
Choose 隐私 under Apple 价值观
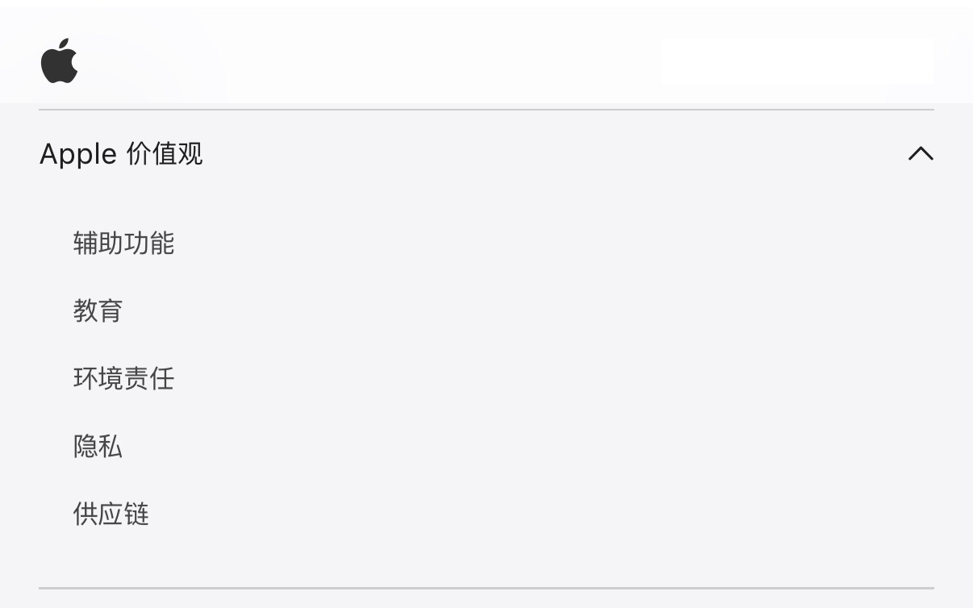coord(98,446)
